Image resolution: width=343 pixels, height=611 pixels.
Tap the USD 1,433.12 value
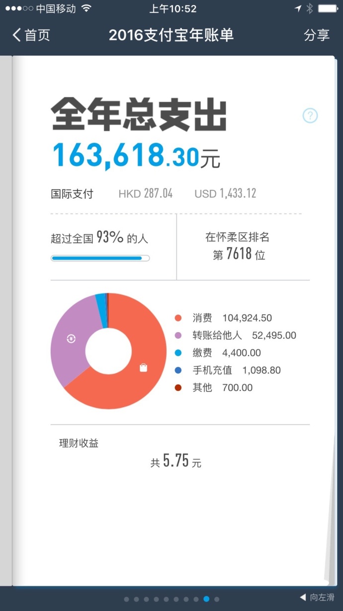tap(225, 194)
